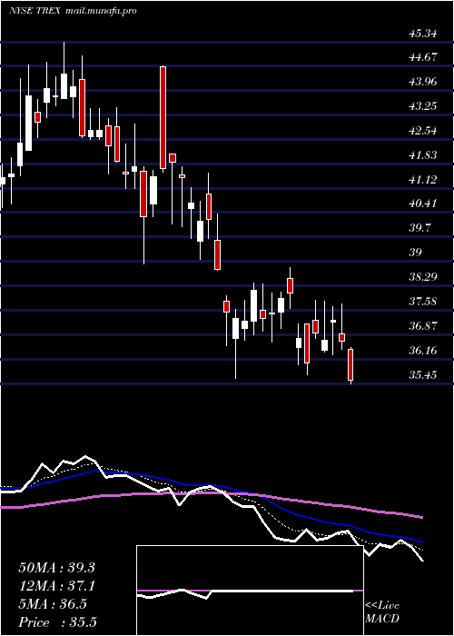
Task: Select the 45.34 price level label
Action: coord(423,34)
